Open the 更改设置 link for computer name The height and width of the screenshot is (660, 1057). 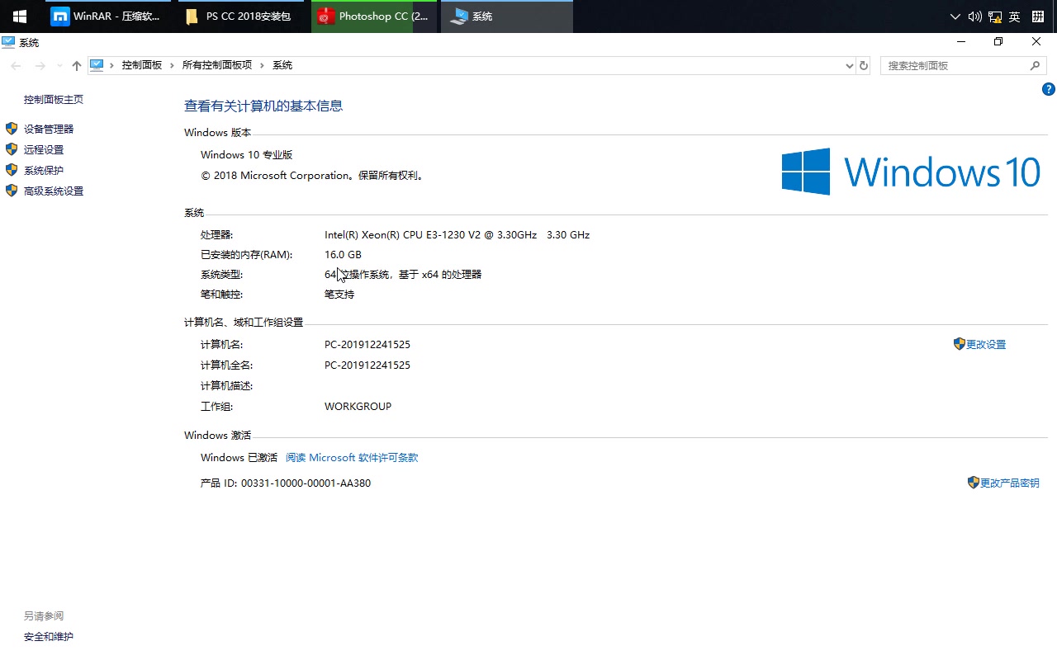[985, 344]
